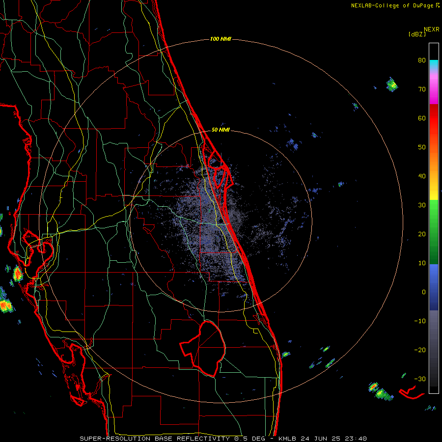The height and width of the screenshot is (442, 442).
Task: Click the 100 NMI range ring label
Action: (x=221, y=39)
